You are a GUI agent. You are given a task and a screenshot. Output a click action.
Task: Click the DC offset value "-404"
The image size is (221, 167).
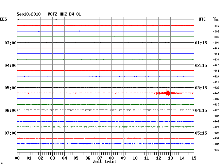click(x=216, y=48)
